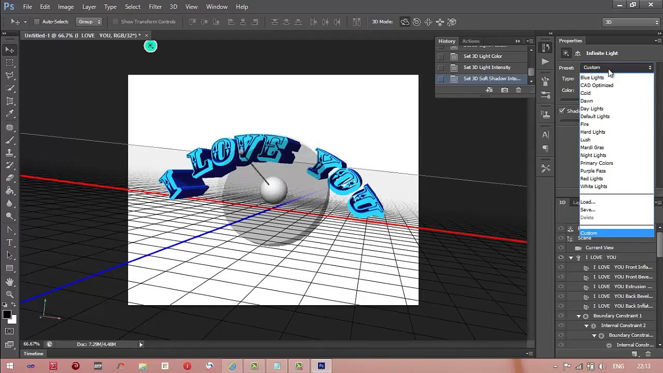Open Brush Presets panel icon
The image size is (663, 373).
545,95
